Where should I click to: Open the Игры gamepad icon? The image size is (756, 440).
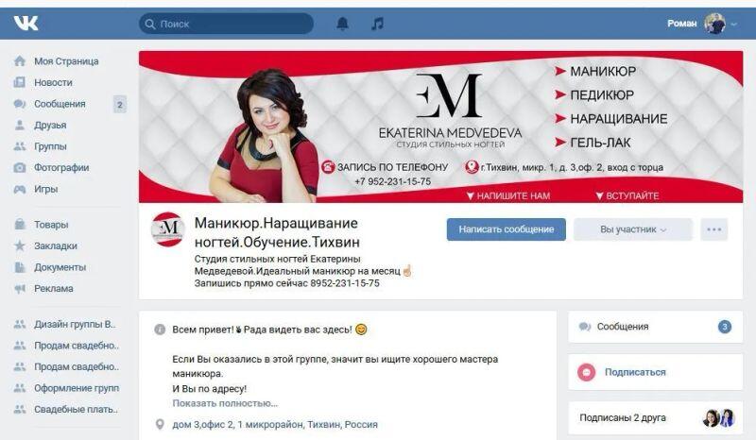[20, 189]
